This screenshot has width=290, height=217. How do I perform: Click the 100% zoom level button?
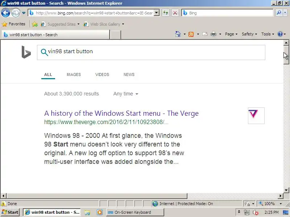[x=267, y=204]
